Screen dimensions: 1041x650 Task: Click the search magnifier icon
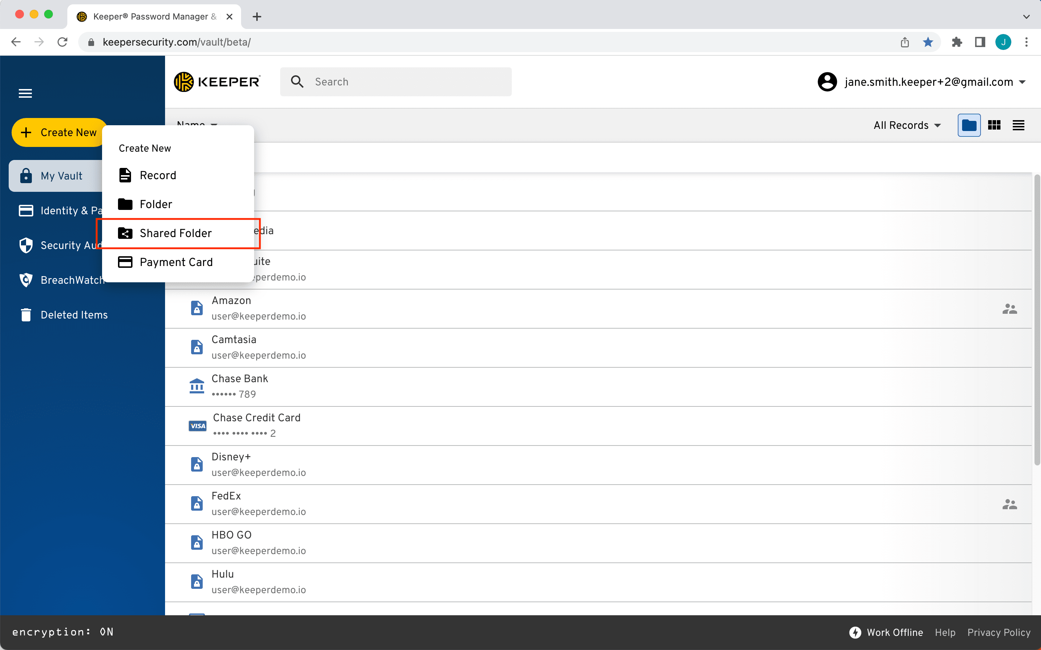297,82
